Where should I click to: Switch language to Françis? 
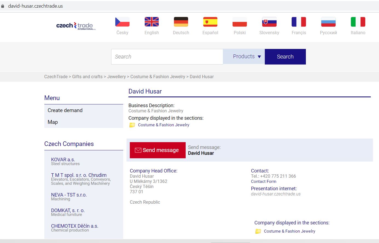point(299,33)
